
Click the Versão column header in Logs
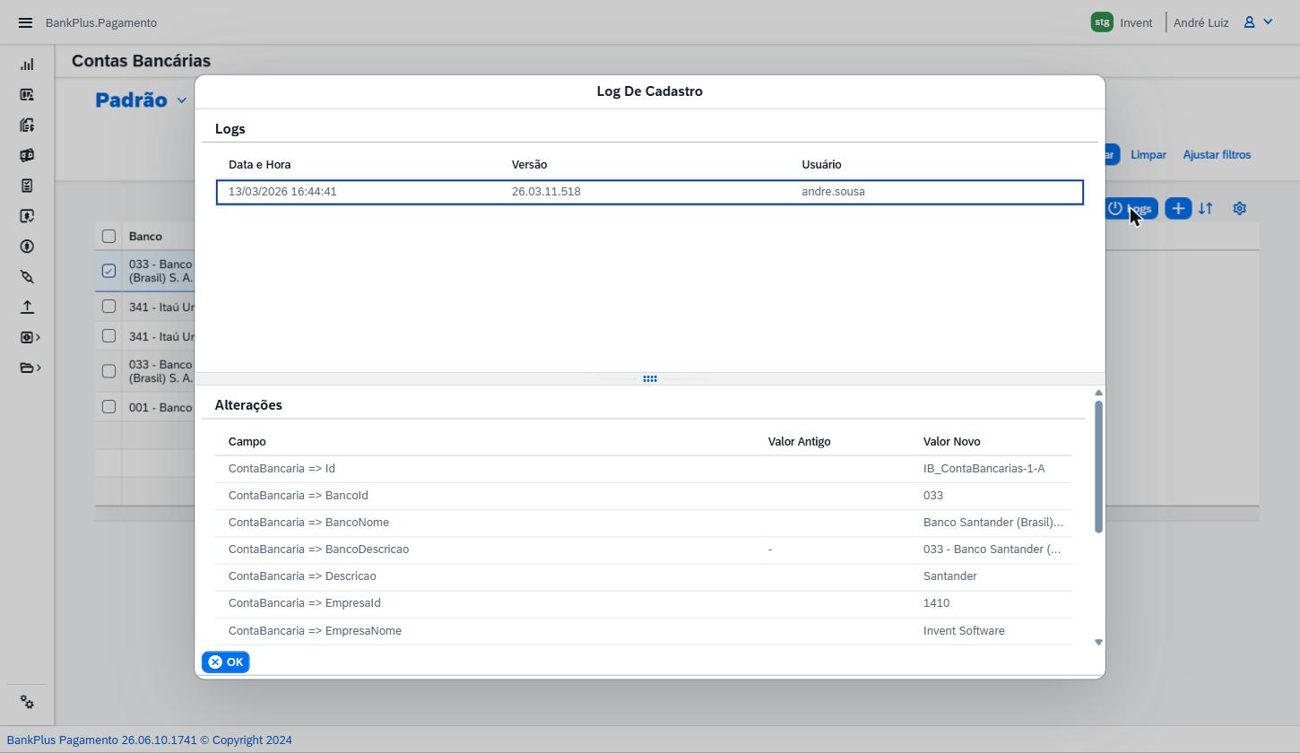pyautogui.click(x=529, y=165)
